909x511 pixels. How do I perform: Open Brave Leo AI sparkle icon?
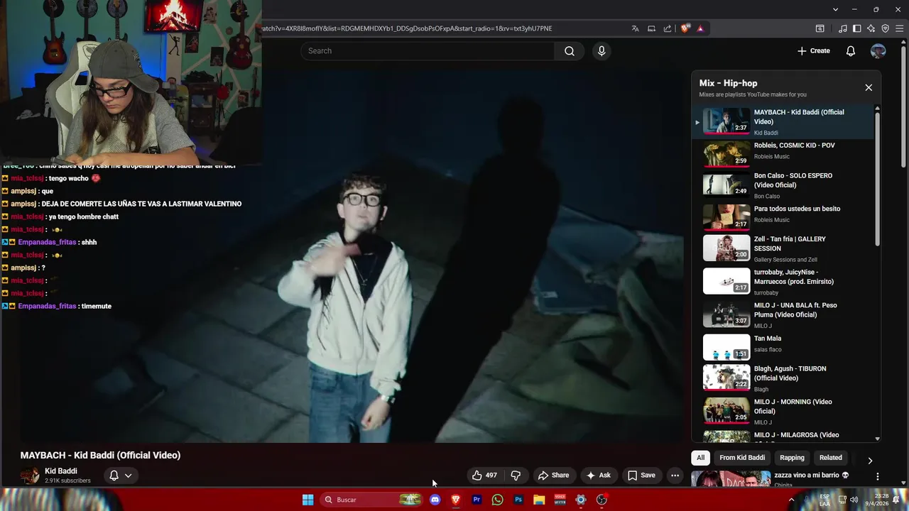click(871, 28)
